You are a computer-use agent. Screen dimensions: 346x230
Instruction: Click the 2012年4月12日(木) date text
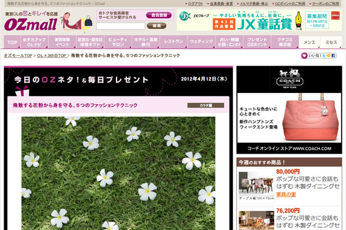[x=204, y=79]
